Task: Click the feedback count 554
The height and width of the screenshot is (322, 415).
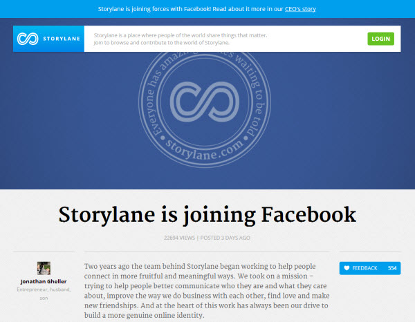Action: pos(392,268)
